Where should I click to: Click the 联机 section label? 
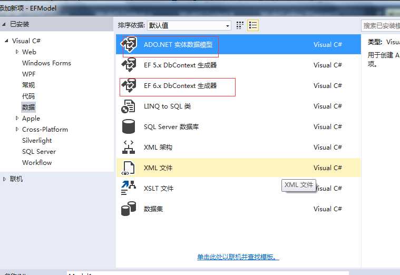[16, 179]
